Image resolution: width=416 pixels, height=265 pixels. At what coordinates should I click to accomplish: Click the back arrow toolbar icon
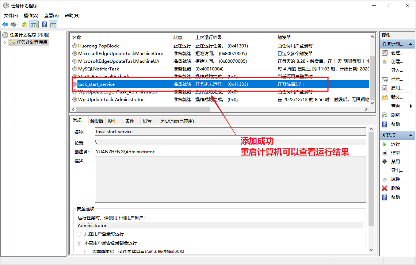5,24
